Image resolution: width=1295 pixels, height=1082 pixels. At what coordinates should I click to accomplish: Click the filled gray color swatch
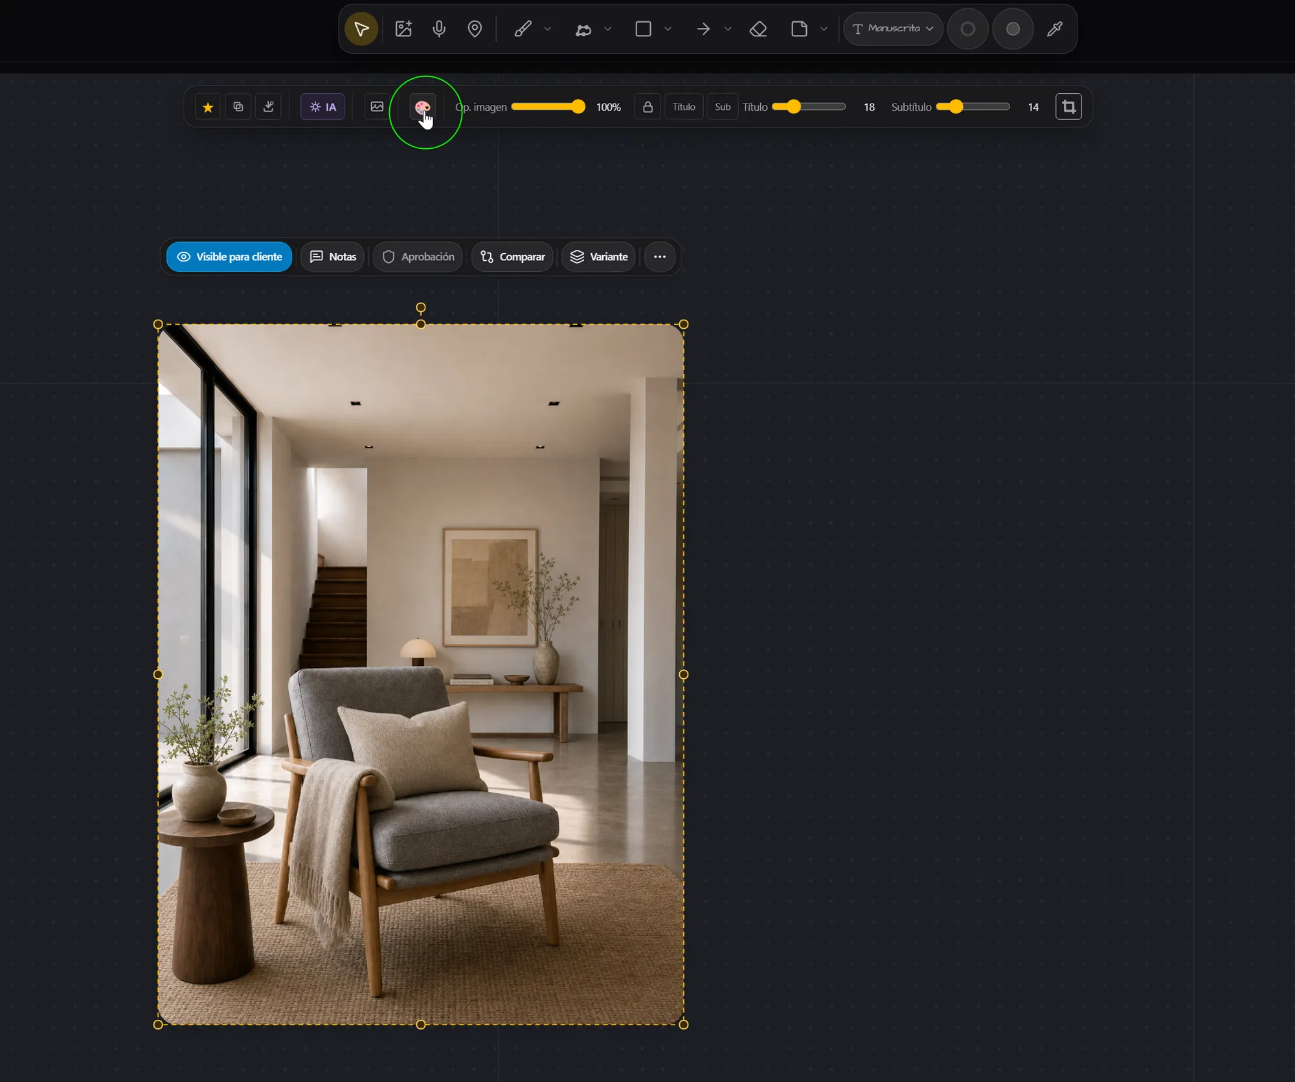pyautogui.click(x=1013, y=29)
